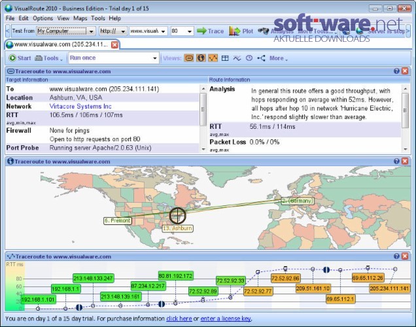Close the RTT graph panel
Image resolution: width=416 pixels, height=327 pixels.
[405, 256]
